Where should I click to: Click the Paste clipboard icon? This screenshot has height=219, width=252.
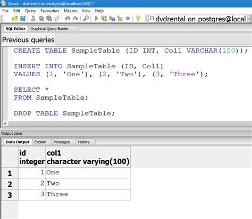point(49,19)
